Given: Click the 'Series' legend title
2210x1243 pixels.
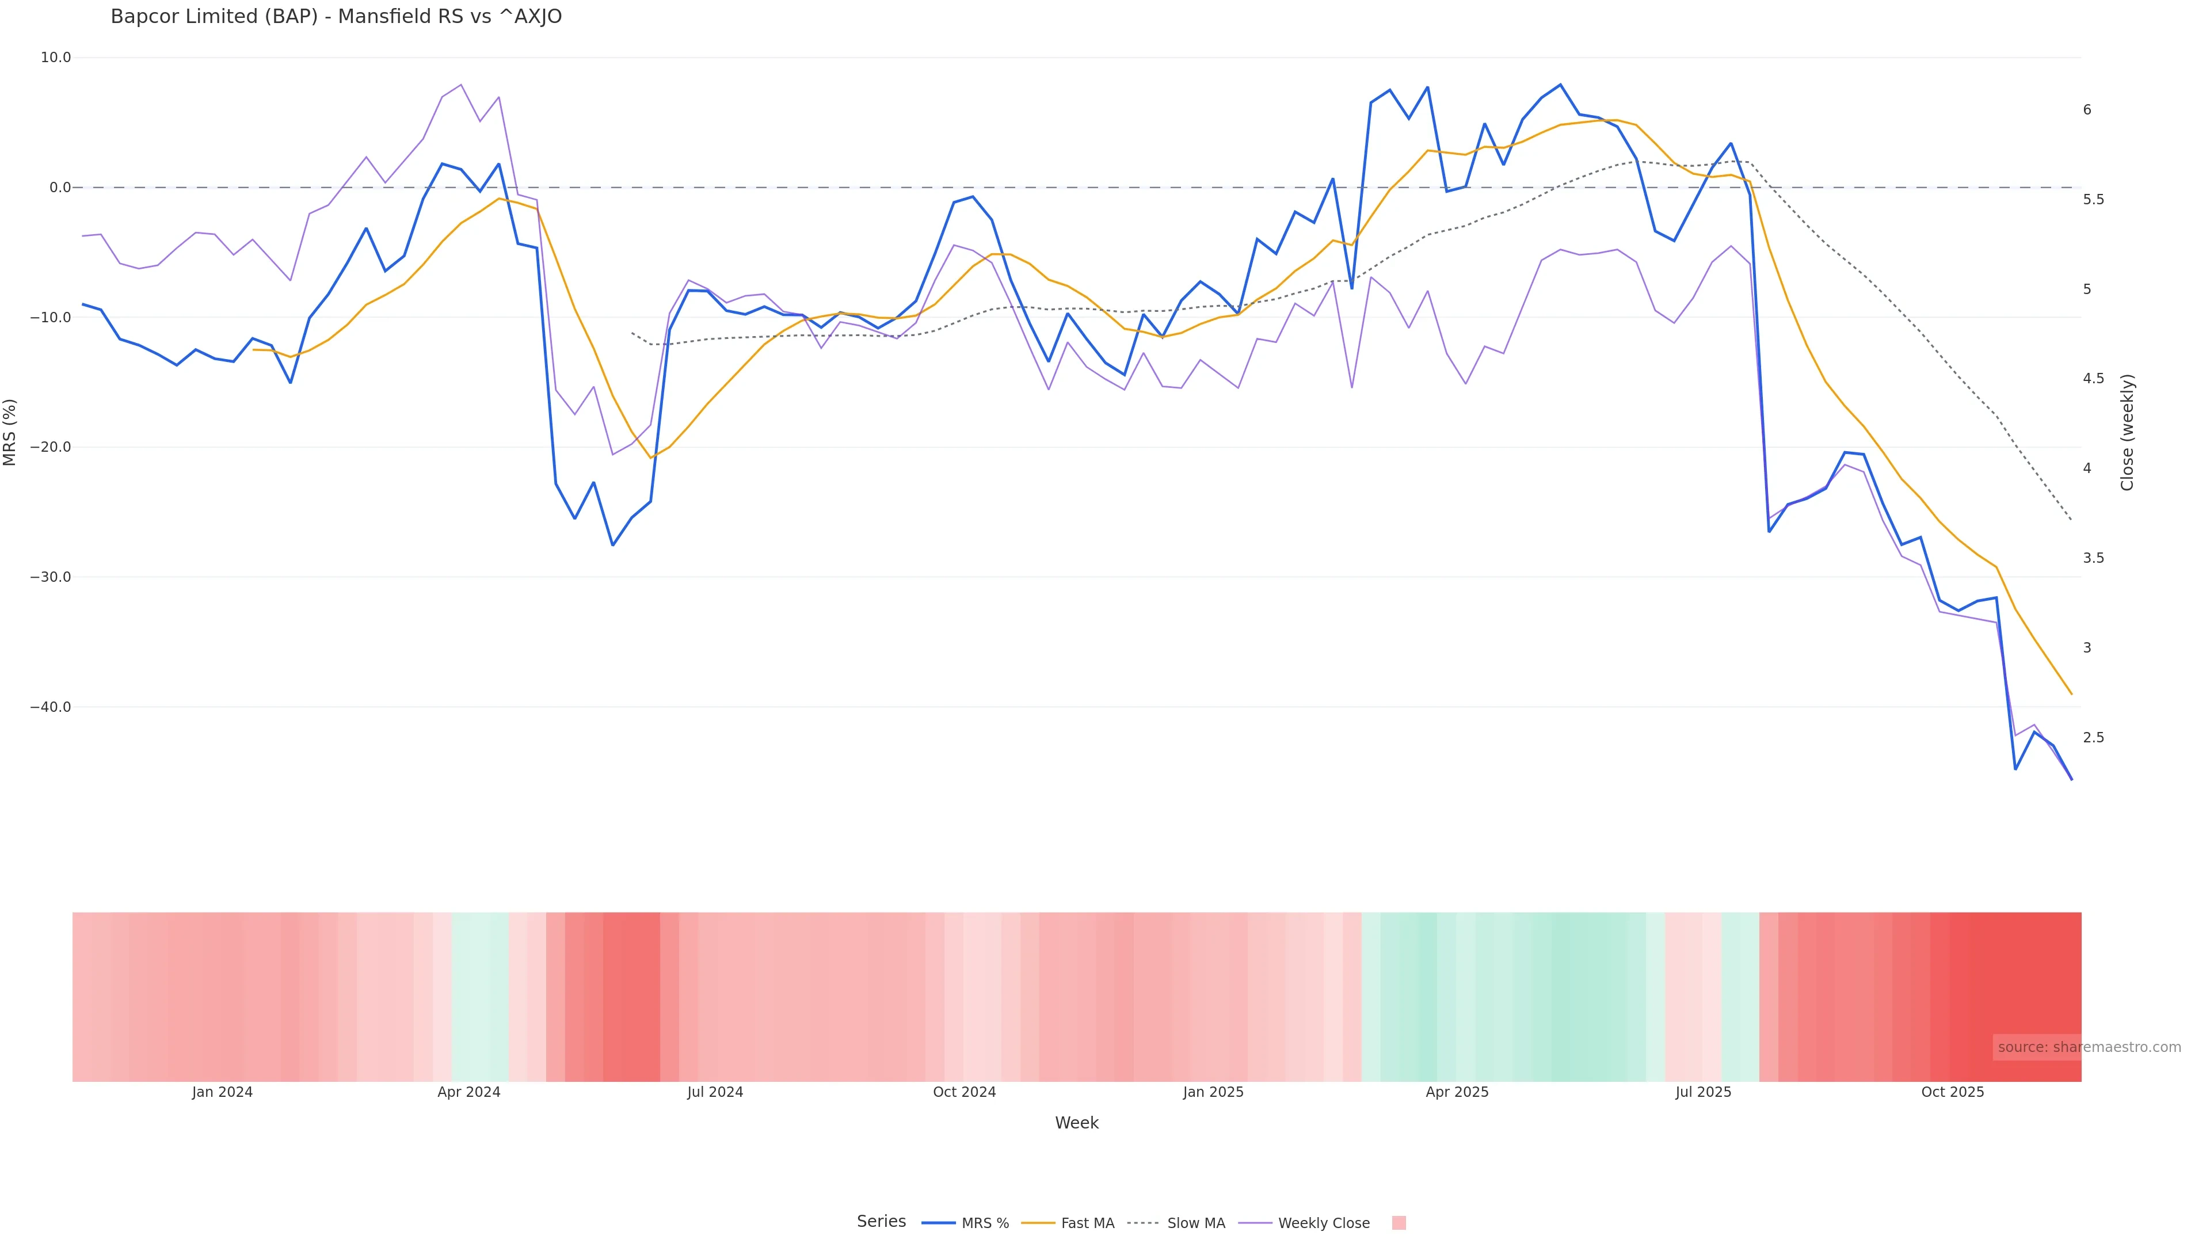Looking at the screenshot, I should coord(881,1222).
